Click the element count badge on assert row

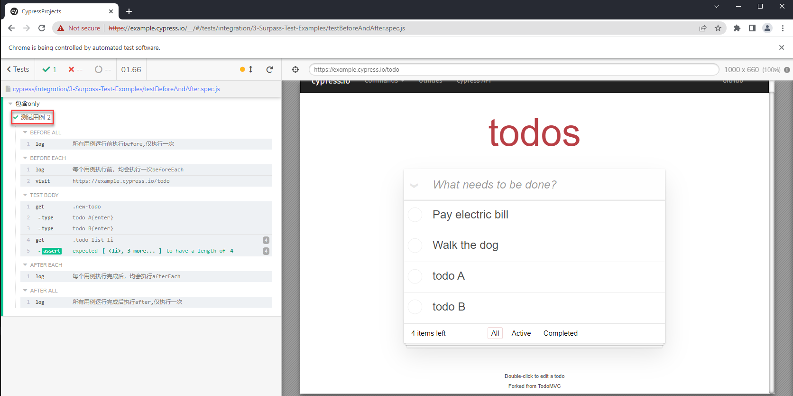tap(266, 251)
